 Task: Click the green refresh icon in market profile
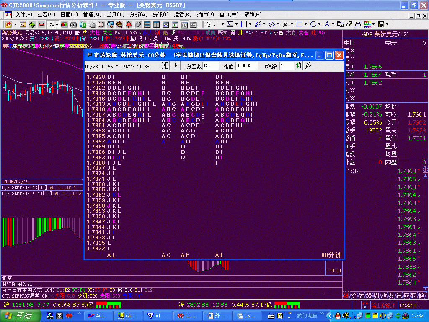298,65
